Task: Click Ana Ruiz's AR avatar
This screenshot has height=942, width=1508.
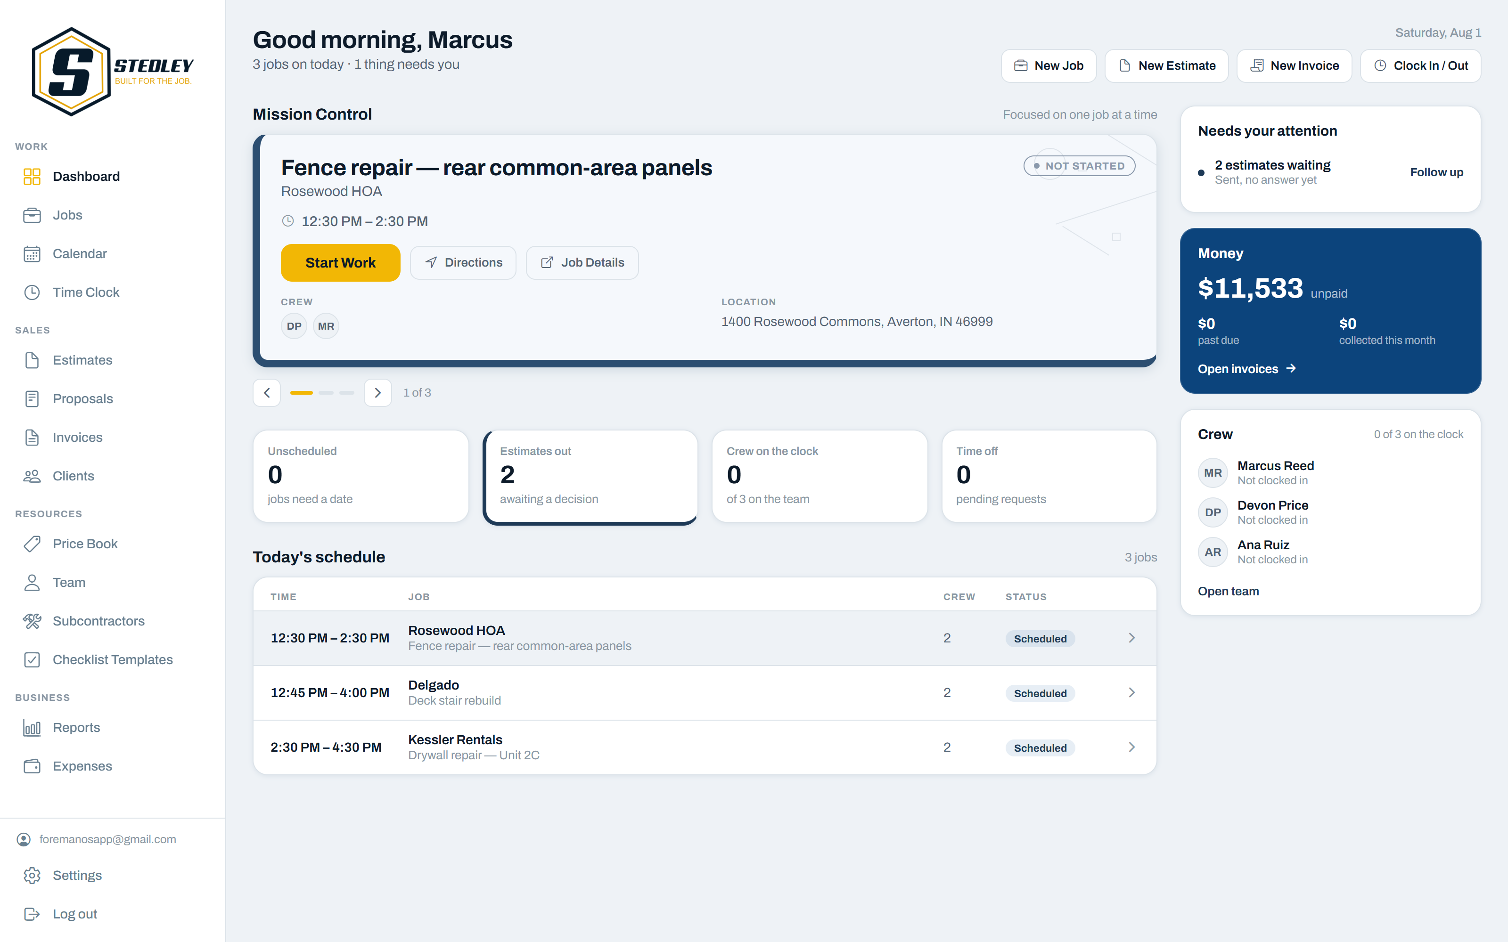Action: [x=1213, y=552]
